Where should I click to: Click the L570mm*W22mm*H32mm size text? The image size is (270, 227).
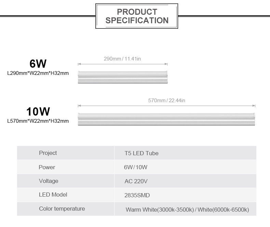click(38, 121)
